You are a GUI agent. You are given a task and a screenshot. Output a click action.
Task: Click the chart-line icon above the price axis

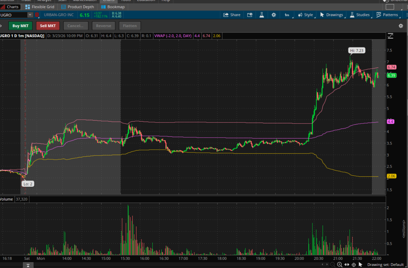click(391, 36)
